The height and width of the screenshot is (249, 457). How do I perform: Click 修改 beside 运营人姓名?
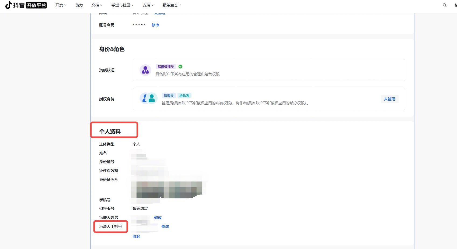pos(158,218)
